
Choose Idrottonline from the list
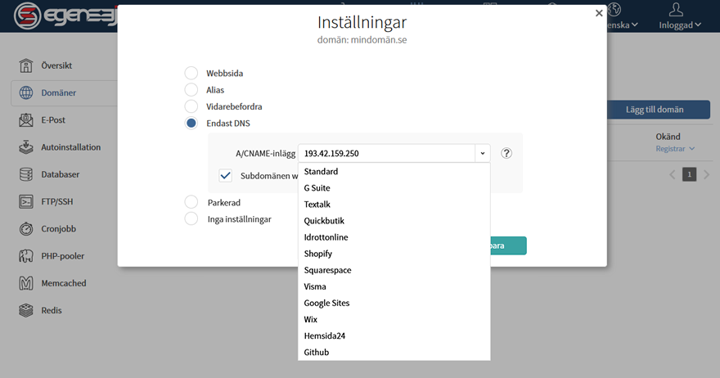click(394, 237)
